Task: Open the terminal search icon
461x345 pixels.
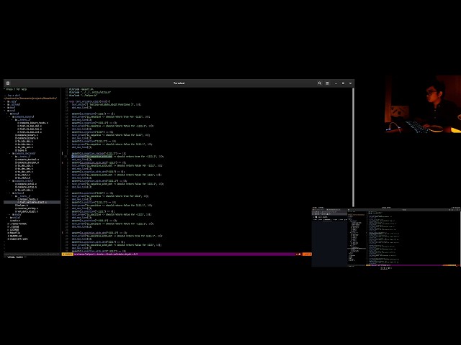Action: tap(320, 83)
